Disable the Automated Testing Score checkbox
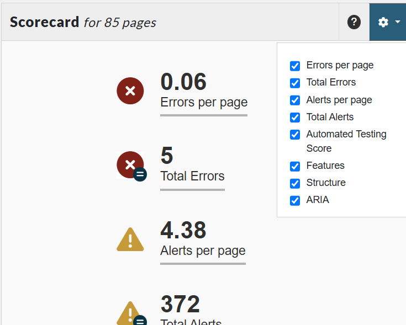 295,135
